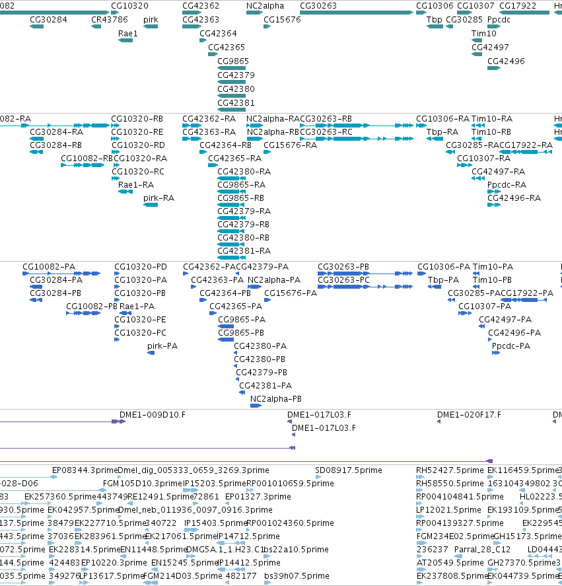Screen dimensions: 562x586
Task: Select the CR43786 gene label
Action: click(x=110, y=19)
